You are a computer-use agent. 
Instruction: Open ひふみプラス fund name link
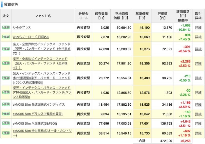[22, 27]
